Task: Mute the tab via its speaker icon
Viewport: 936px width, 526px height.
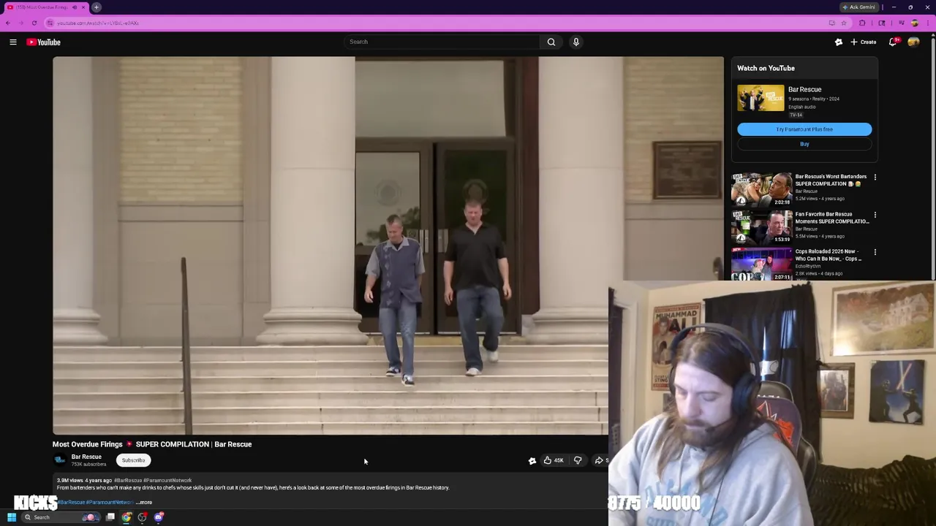Action: pos(74,7)
